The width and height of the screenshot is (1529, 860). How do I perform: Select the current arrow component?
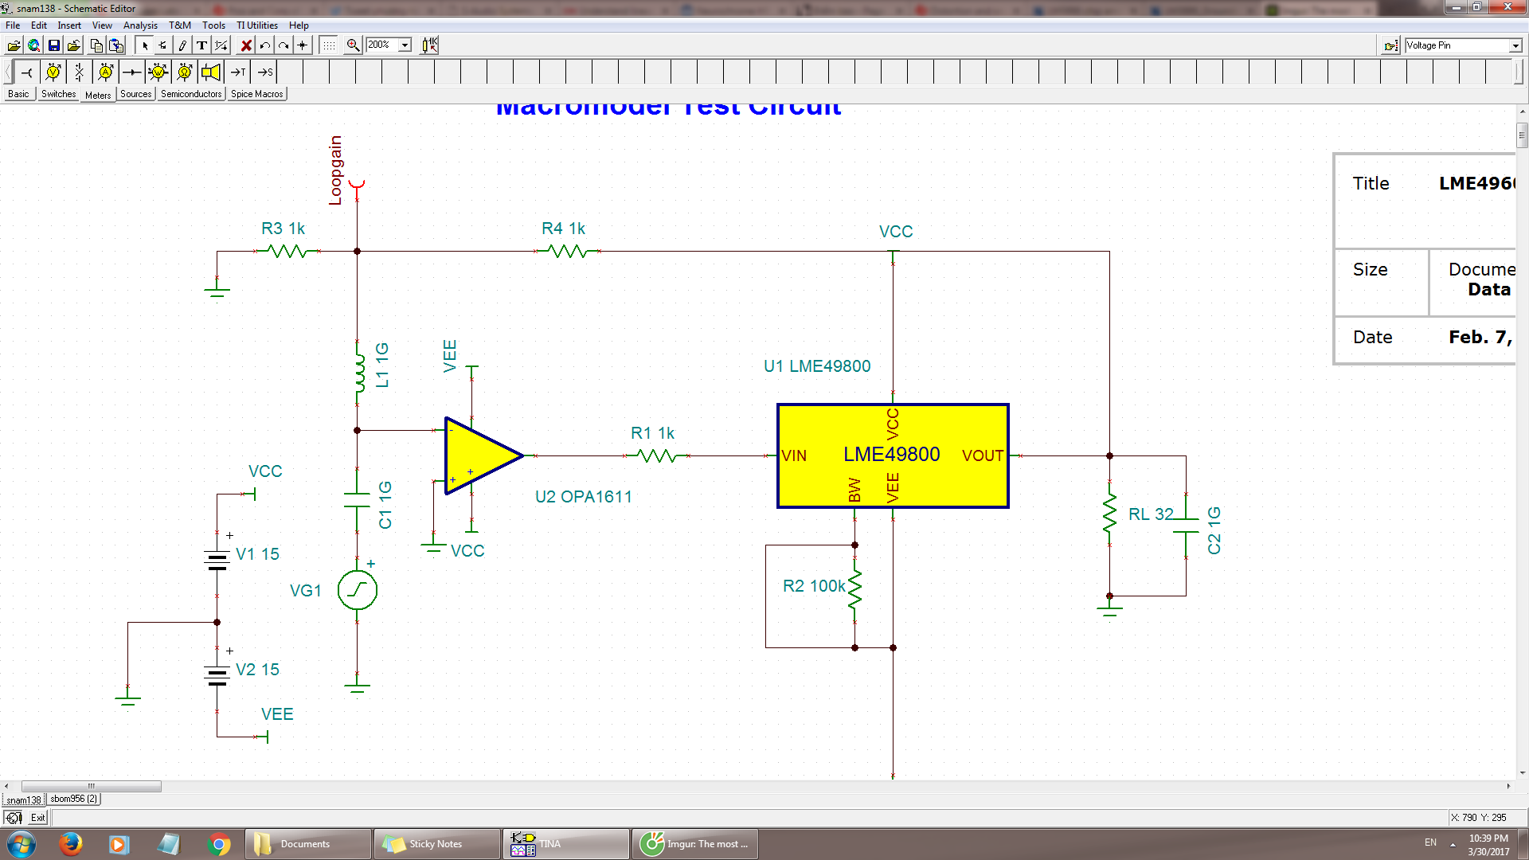pyautogui.click(x=131, y=72)
